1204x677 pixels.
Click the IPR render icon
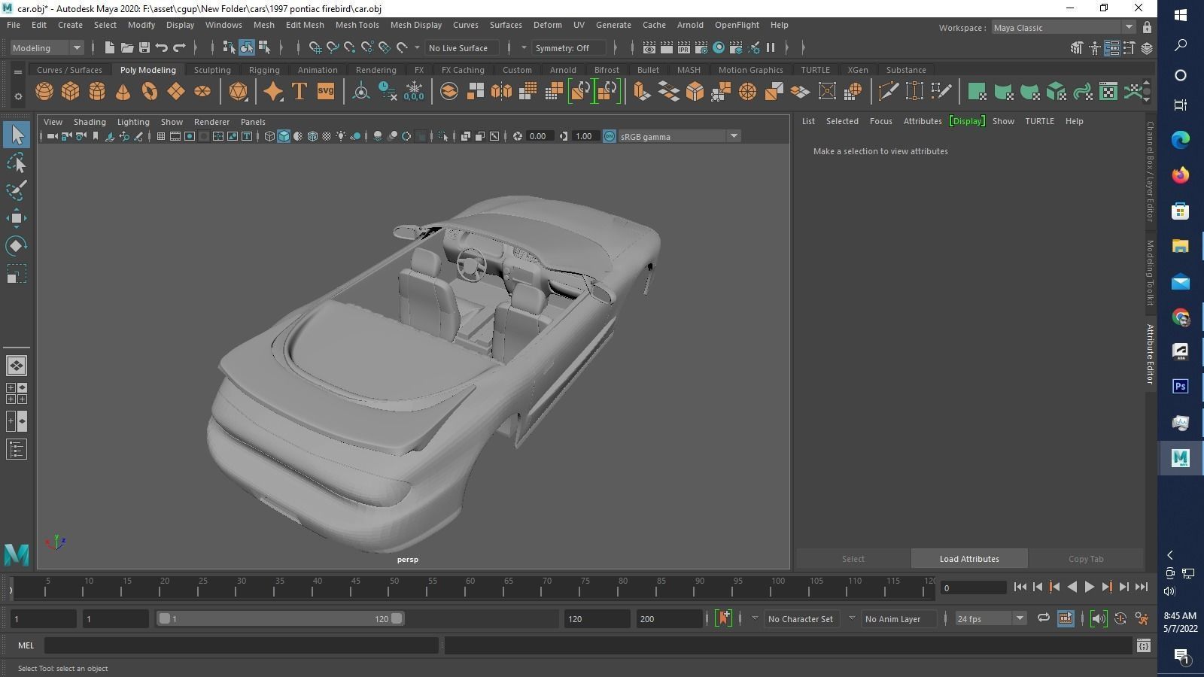[683, 48]
